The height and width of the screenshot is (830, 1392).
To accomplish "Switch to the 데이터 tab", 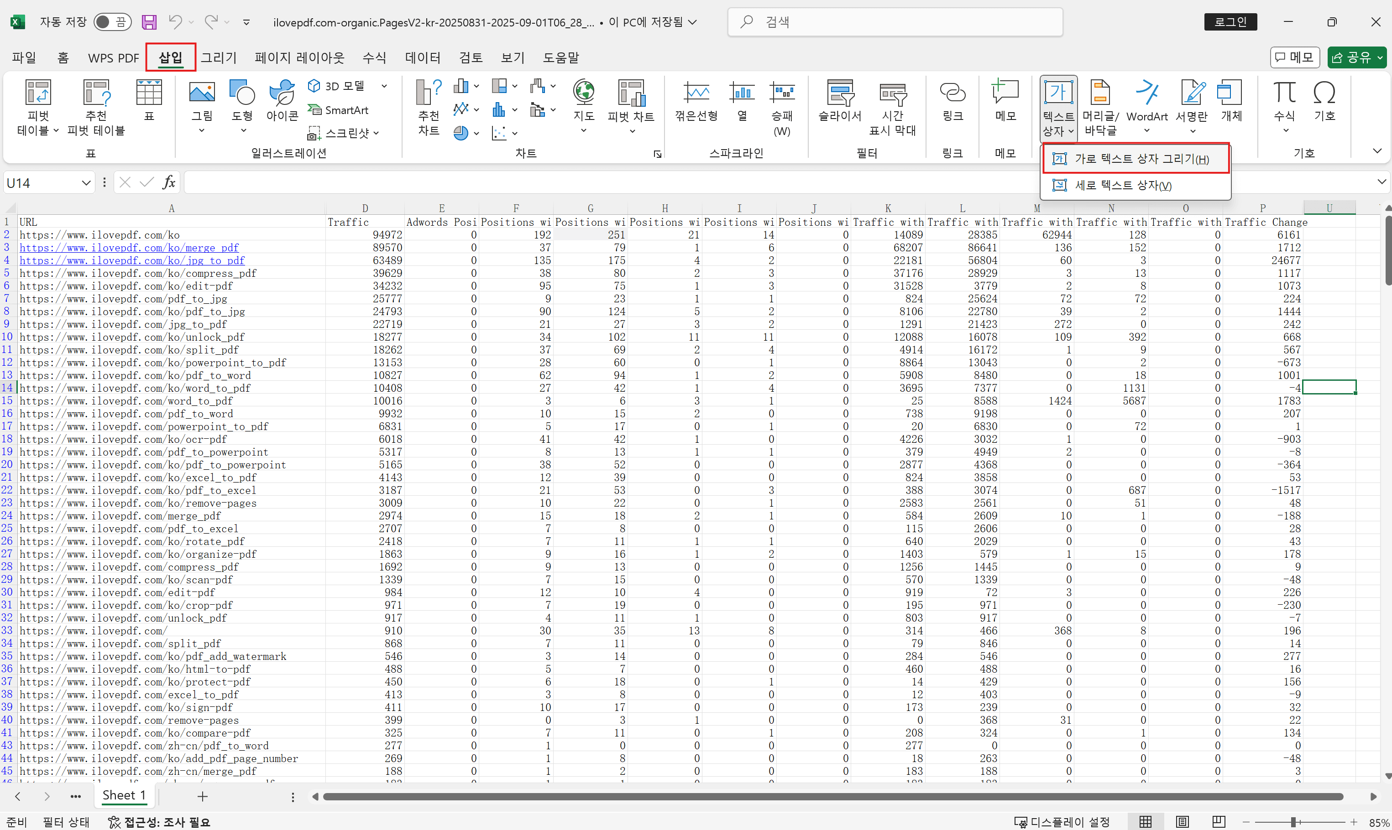I will click(423, 57).
